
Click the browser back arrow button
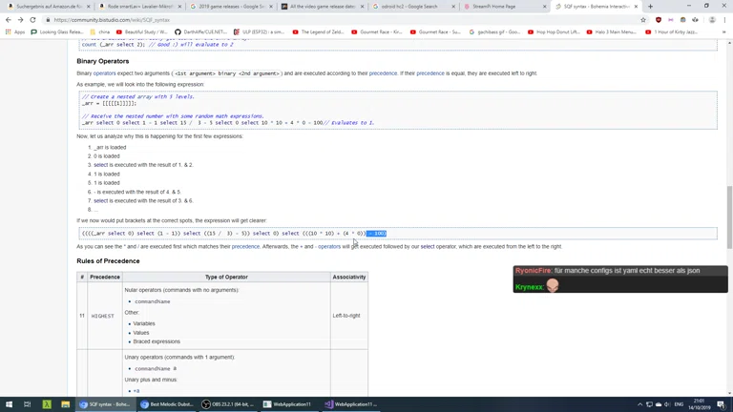(8, 19)
